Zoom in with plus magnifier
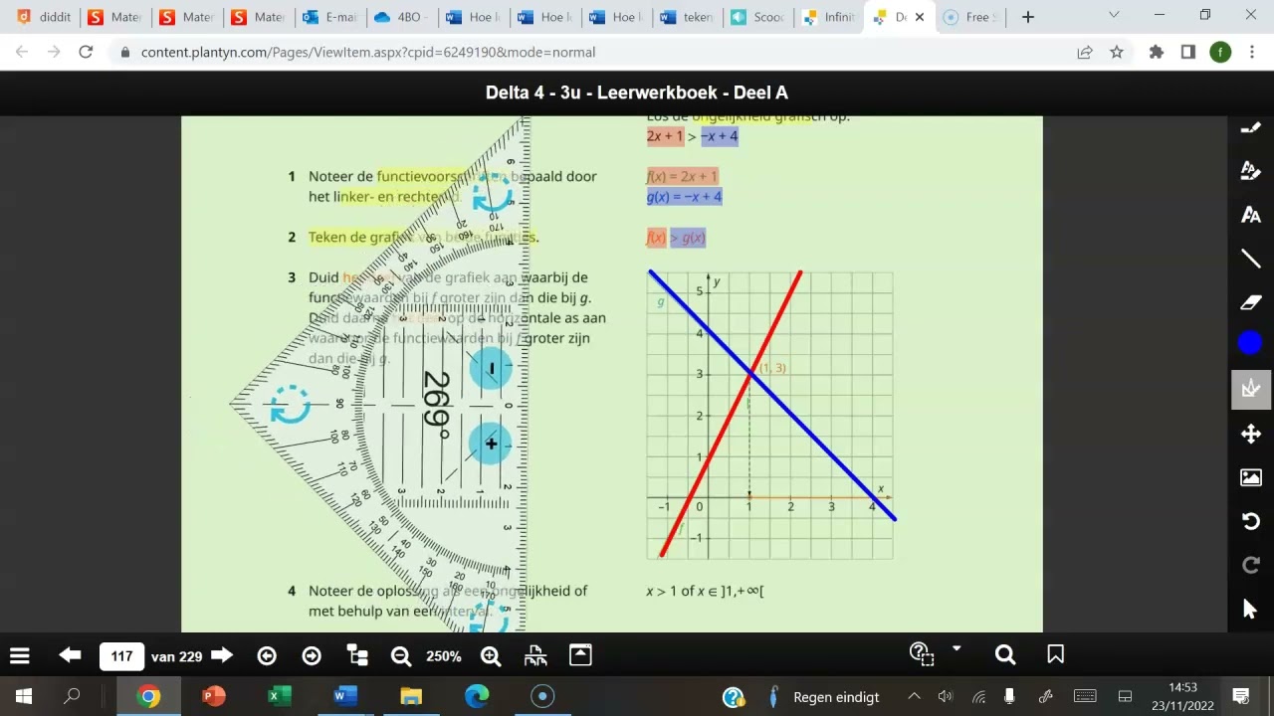1274x716 pixels. pos(491,655)
